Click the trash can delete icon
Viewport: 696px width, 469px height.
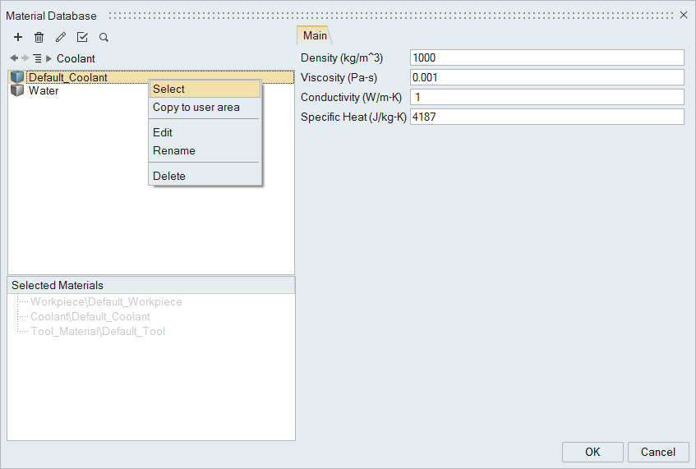[x=39, y=37]
